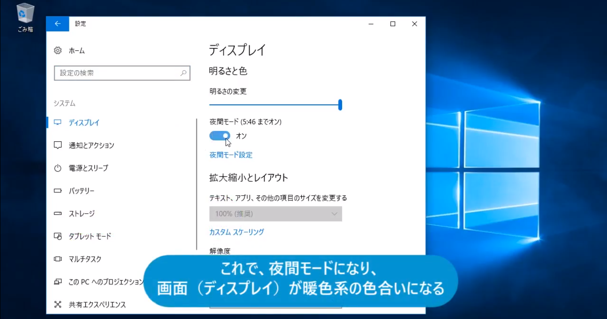The height and width of the screenshot is (319, 607).
Task: Select ディスプレイ in the sidebar
Action: (84, 123)
